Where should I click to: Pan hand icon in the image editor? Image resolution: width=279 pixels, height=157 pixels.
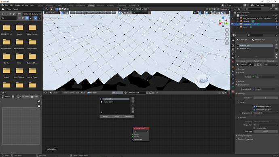[x=39, y=106]
